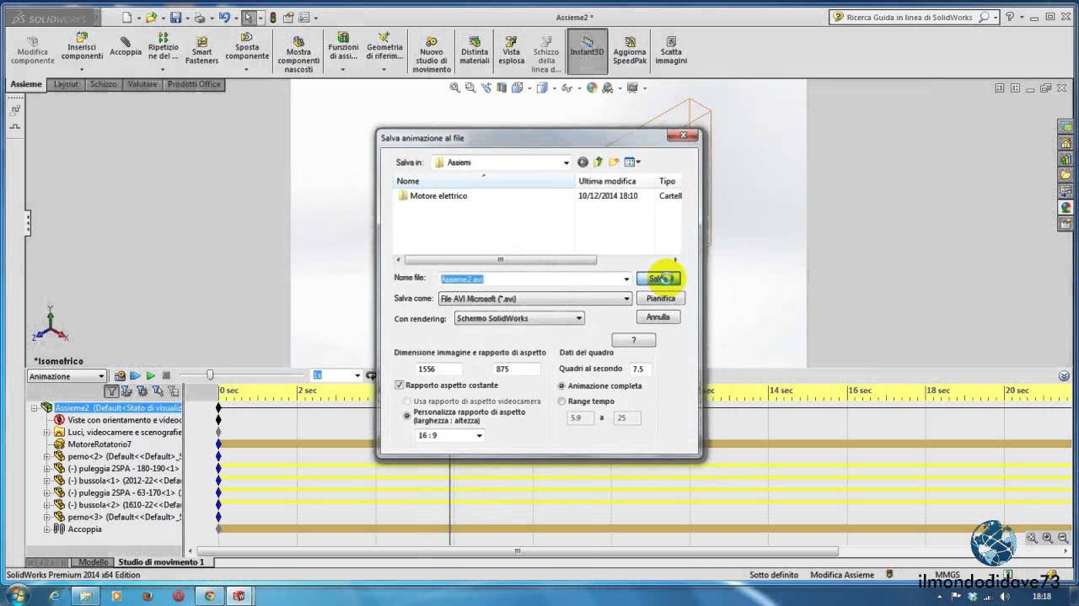Click the animation playback speed slider handle
1079x606 pixels.
coord(210,375)
